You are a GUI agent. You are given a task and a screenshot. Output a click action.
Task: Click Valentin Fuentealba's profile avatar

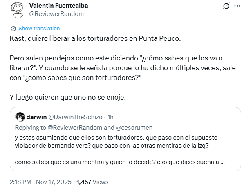17,10
